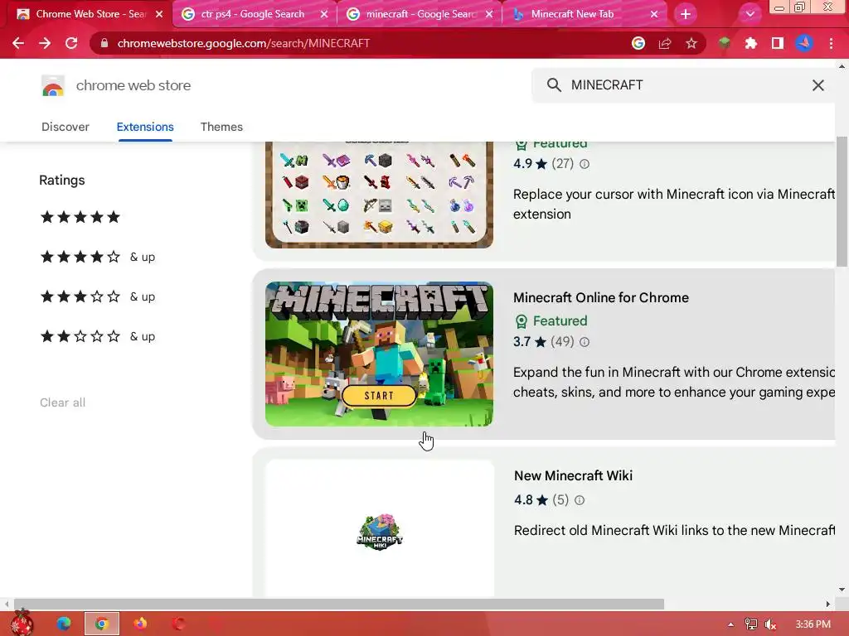Image resolution: width=849 pixels, height=636 pixels.
Task: Open the Extensions puzzle piece menu
Action: pos(751,43)
